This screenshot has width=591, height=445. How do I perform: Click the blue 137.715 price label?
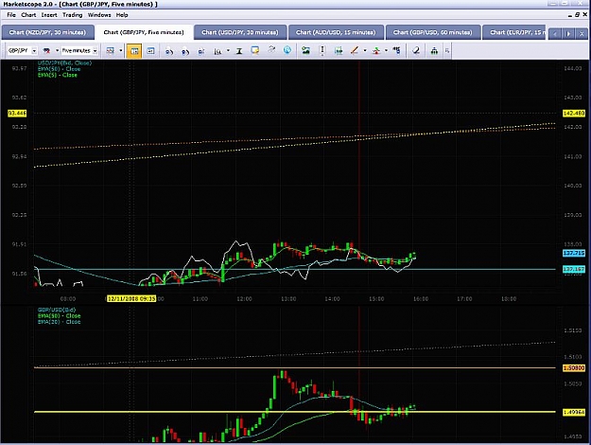(574, 253)
